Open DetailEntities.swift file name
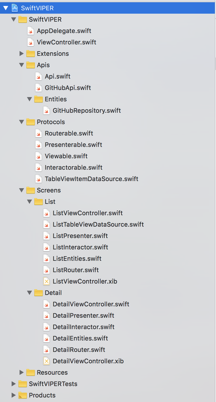Image resolution: width=216 pixels, height=402 pixels. (81, 338)
